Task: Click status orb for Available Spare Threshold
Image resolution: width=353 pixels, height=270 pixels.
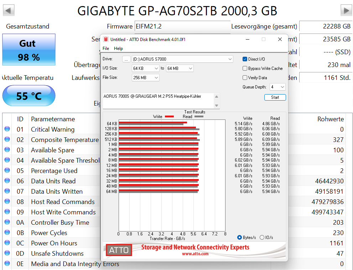Action: coord(7,160)
